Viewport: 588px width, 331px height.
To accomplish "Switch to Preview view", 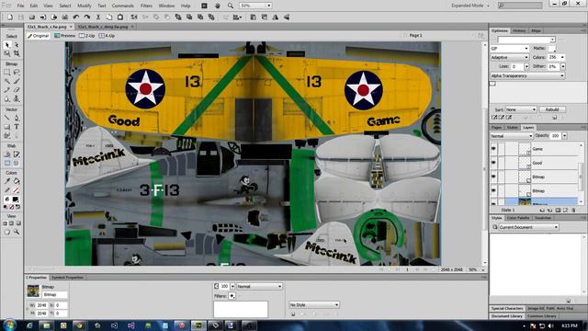I will point(65,36).
